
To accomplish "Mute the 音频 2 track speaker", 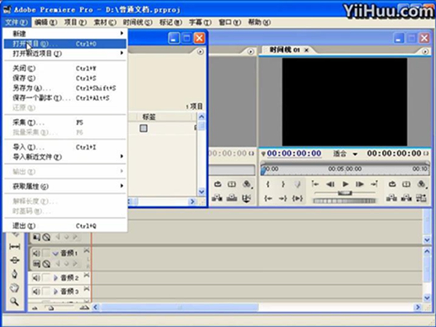I will coord(36,277).
